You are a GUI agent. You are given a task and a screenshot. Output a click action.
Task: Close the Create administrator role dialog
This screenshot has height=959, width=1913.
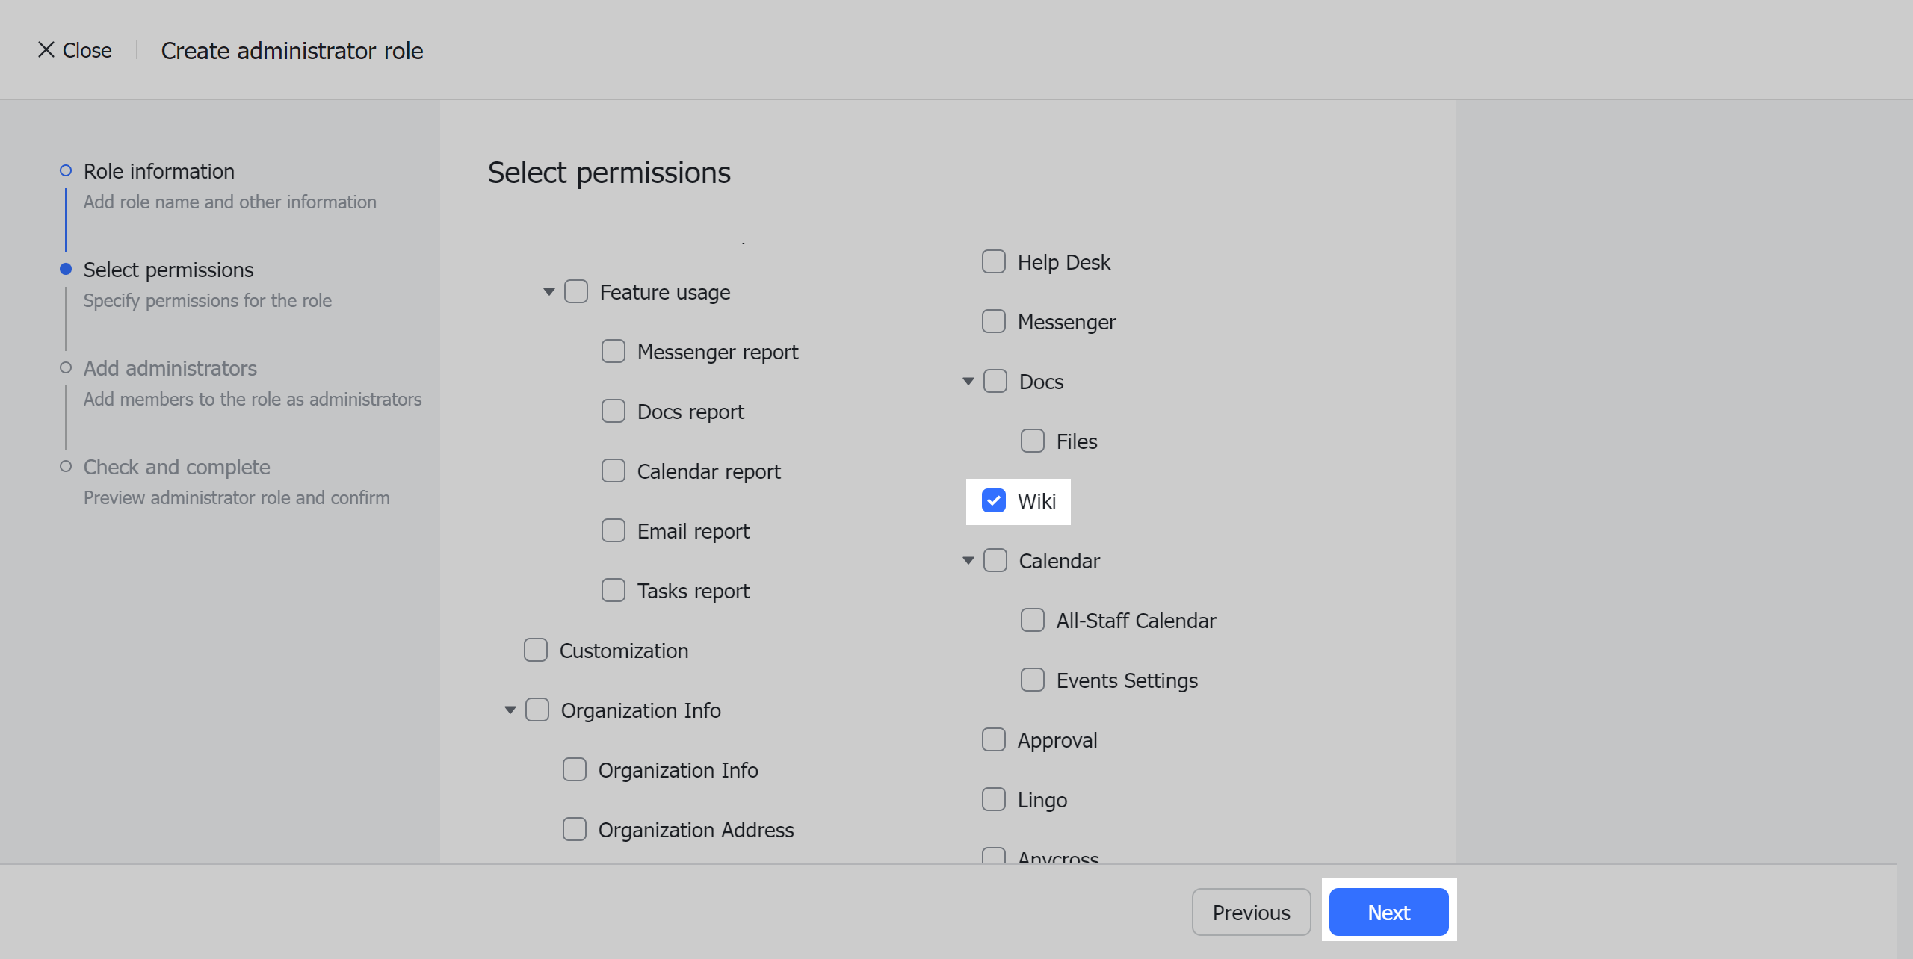click(x=73, y=49)
